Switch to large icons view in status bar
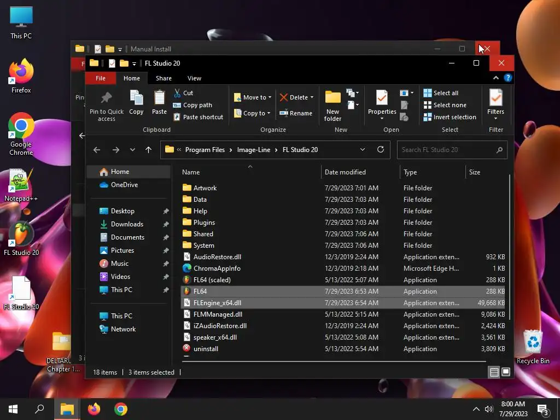560x420 pixels. (506, 372)
